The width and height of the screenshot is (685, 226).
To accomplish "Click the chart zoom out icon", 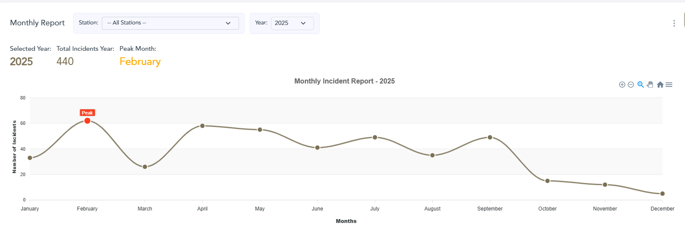I will click(631, 85).
